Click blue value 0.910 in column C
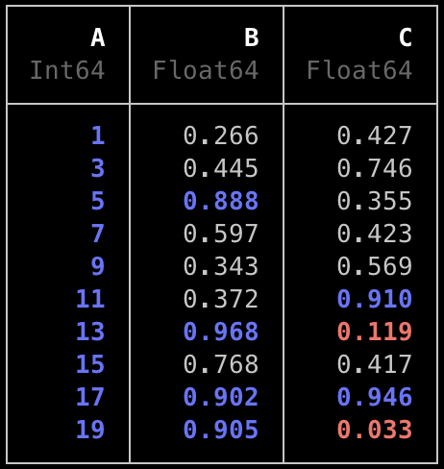The height and width of the screenshot is (469, 444). pos(375,299)
